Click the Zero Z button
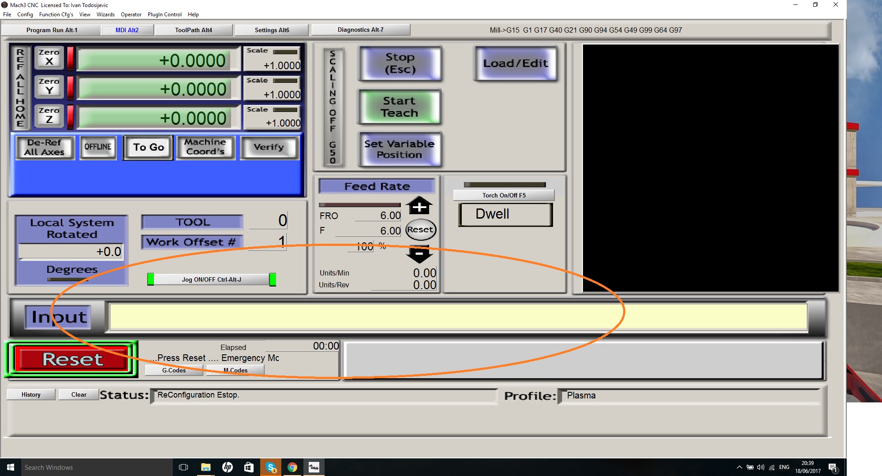This screenshot has width=882, height=476. point(49,115)
